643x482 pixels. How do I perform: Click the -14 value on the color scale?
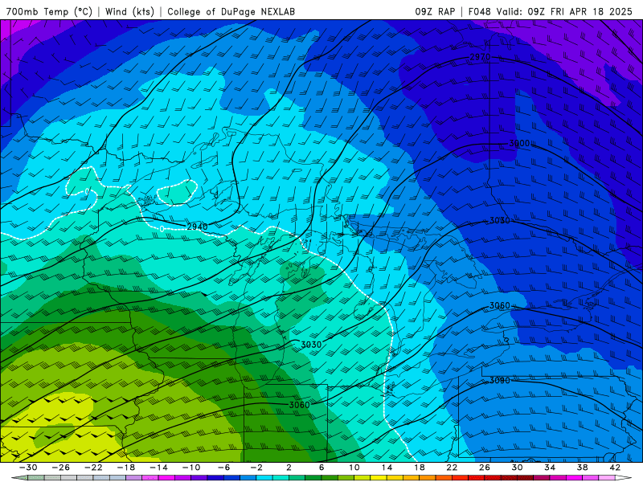coord(158,468)
